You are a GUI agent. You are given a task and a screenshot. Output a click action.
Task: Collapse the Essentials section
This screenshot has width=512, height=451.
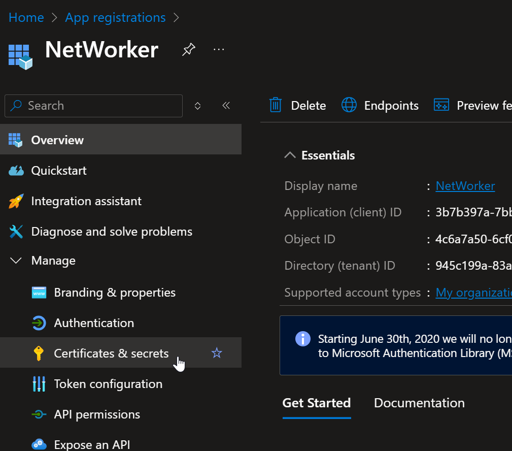[289, 155]
